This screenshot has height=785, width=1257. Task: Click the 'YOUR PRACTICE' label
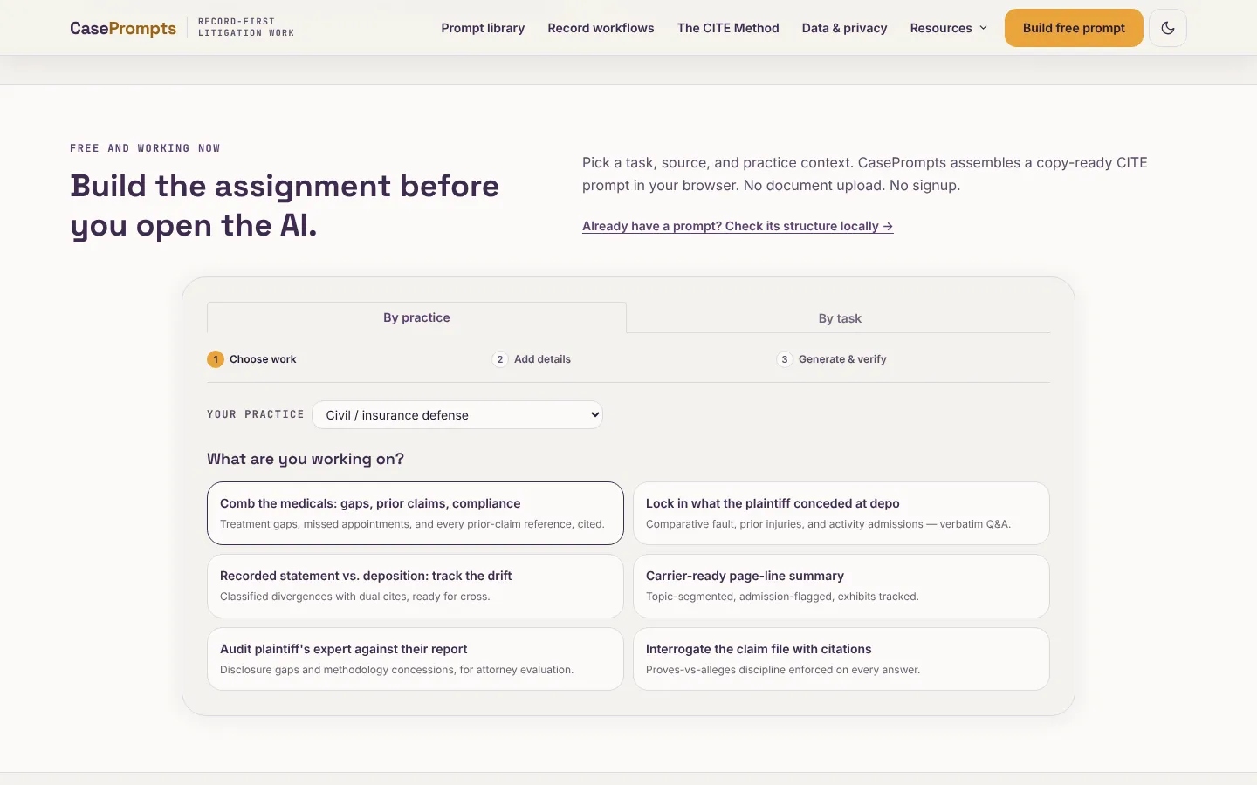coord(256,414)
